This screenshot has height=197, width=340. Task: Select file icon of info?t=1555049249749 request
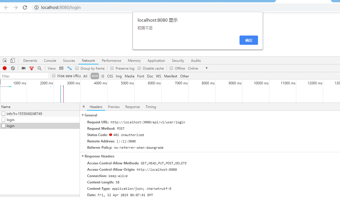coord(3,114)
